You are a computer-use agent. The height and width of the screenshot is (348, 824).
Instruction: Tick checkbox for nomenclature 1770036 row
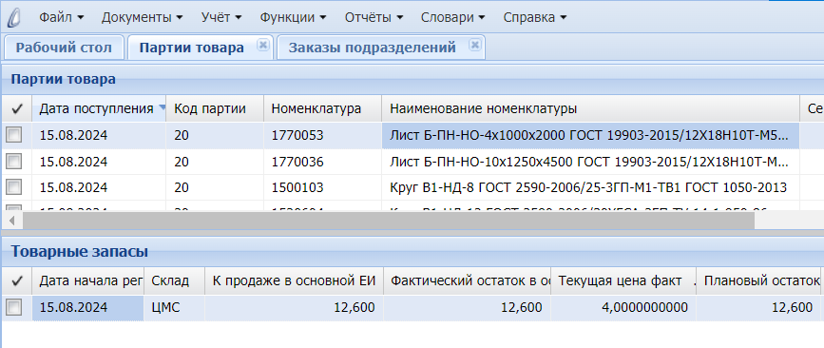13,162
